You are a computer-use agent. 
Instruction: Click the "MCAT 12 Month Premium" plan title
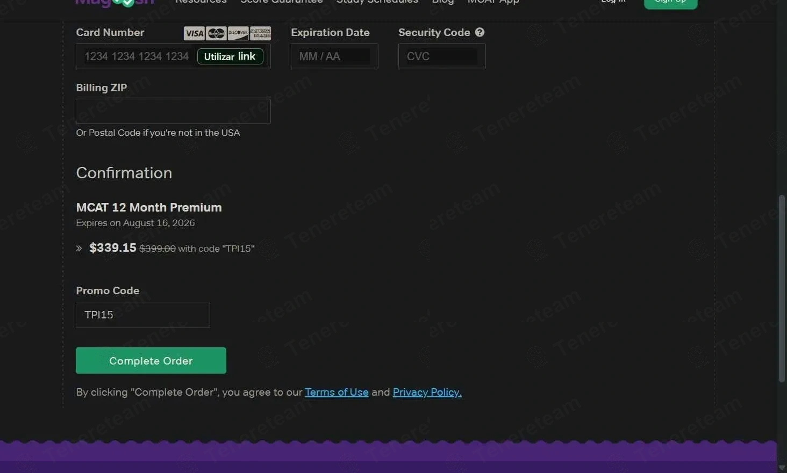[149, 207]
